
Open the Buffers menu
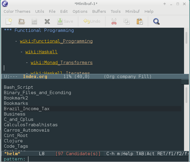(99, 12)
